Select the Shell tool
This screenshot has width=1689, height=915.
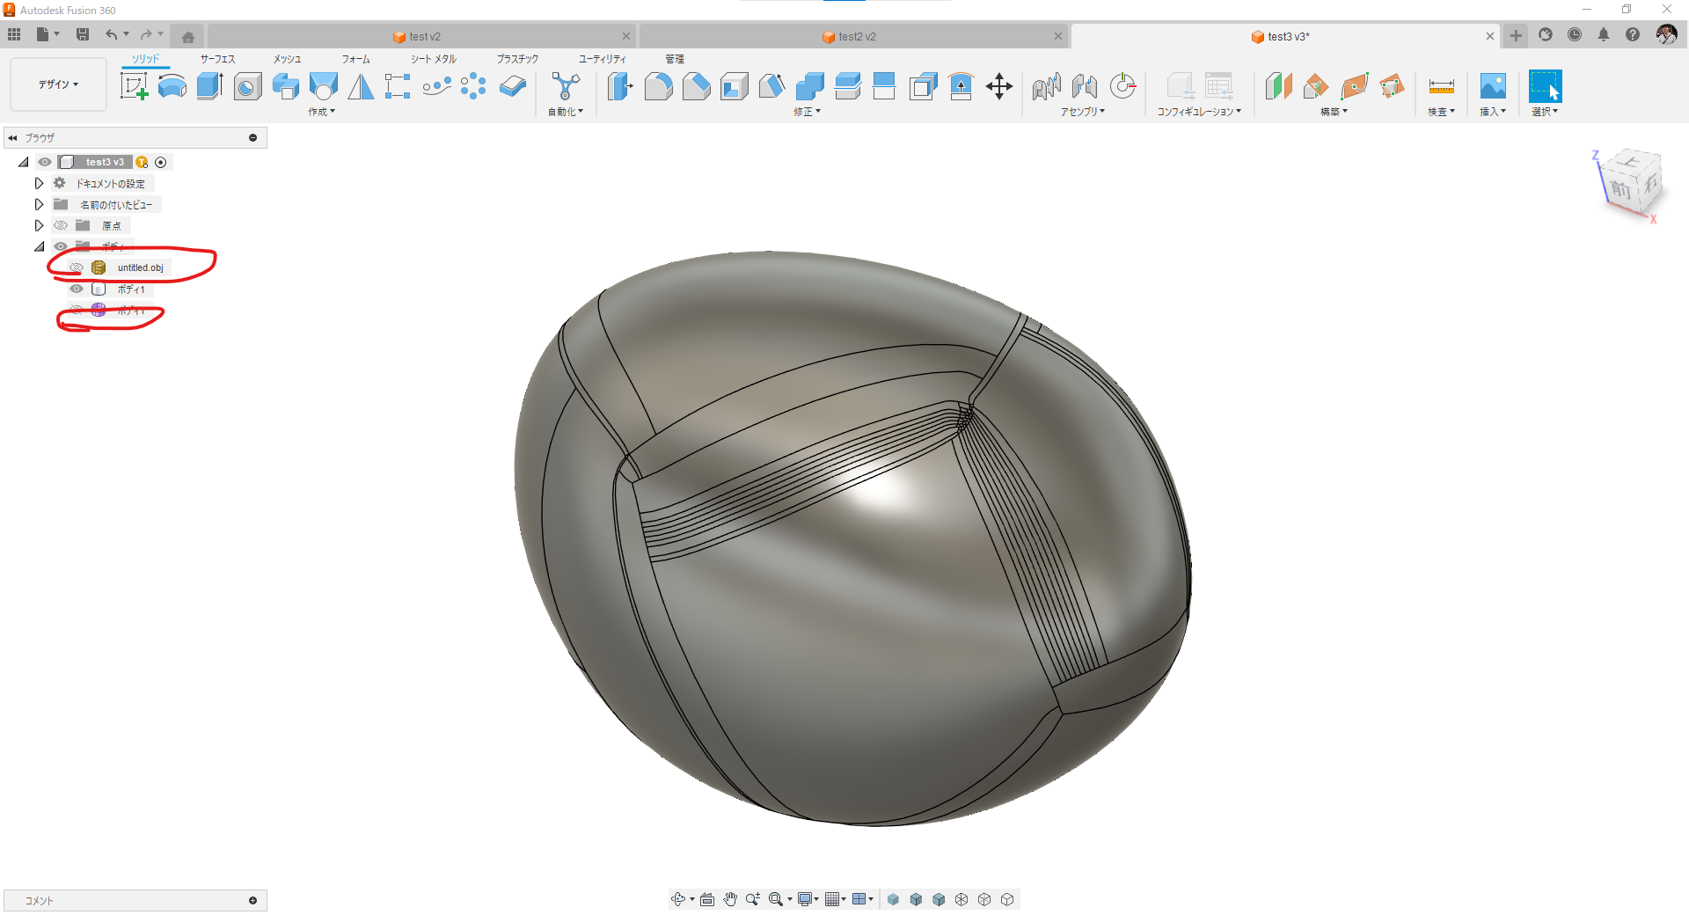tap(734, 86)
